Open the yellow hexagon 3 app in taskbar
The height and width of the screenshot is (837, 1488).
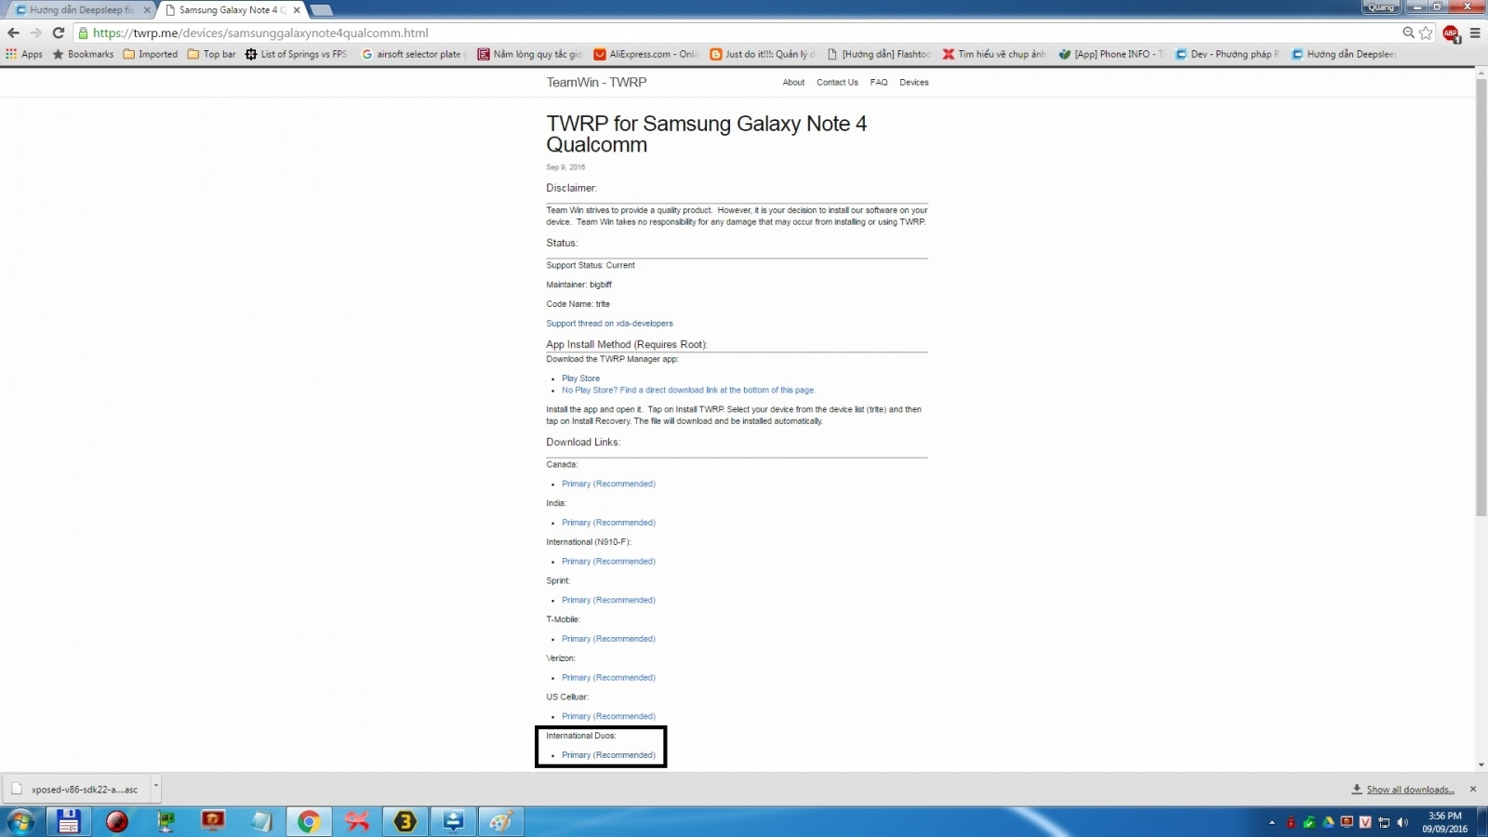pyautogui.click(x=405, y=821)
